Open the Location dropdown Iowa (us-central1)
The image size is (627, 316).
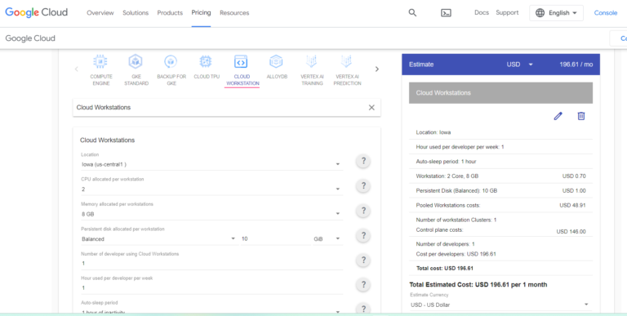tap(212, 164)
